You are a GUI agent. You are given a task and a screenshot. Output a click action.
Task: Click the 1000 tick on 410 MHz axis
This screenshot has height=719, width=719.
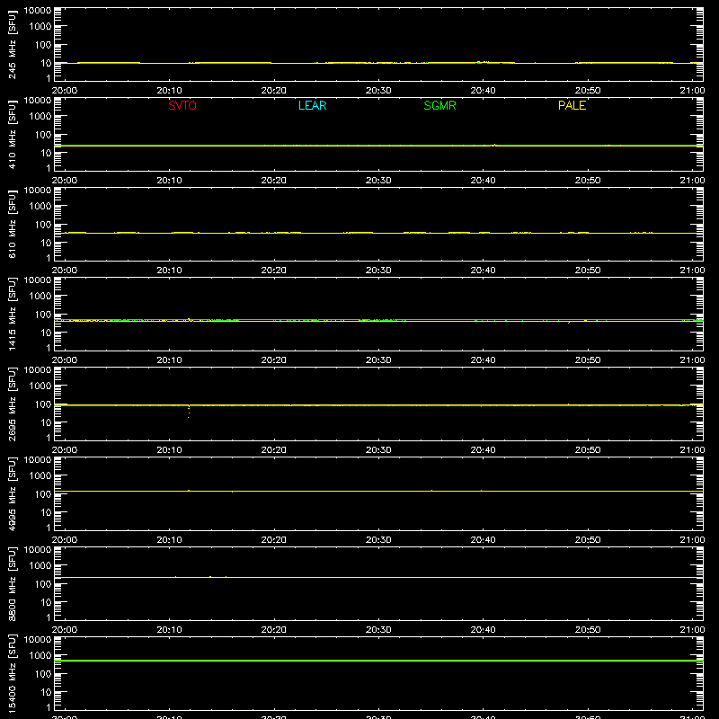click(x=40, y=117)
